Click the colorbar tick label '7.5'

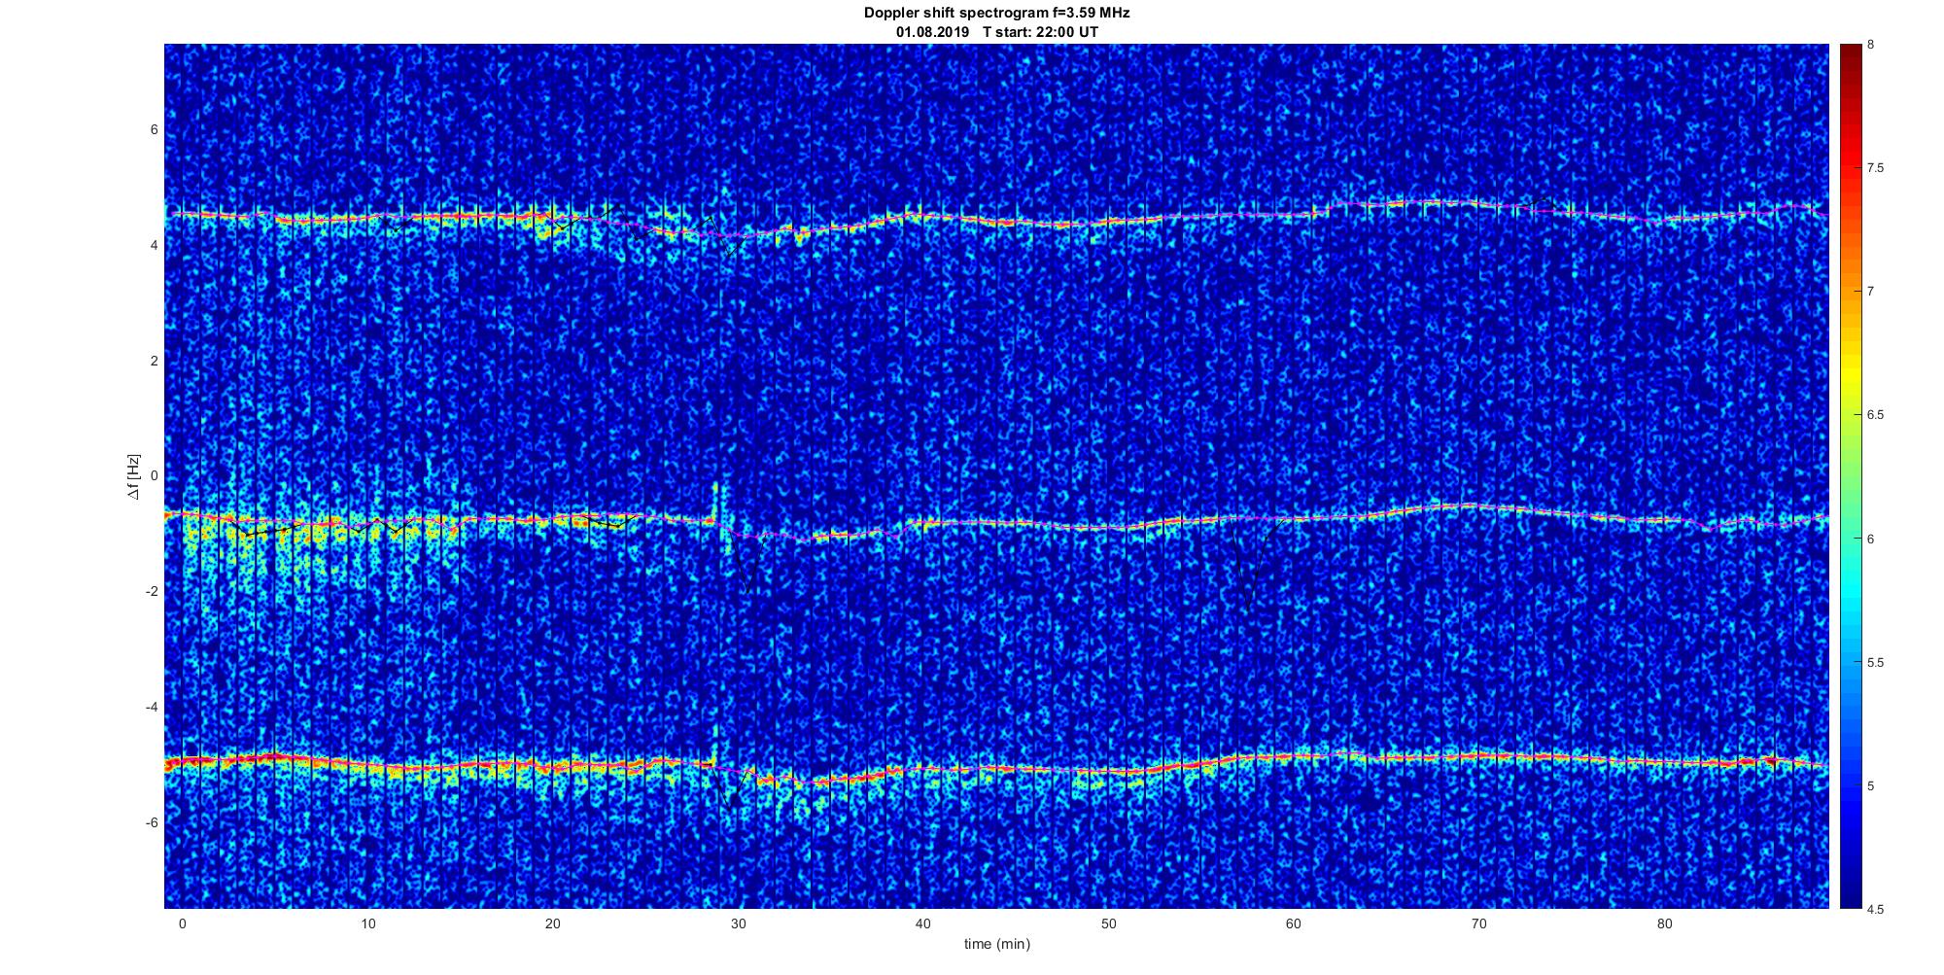coord(1875,168)
